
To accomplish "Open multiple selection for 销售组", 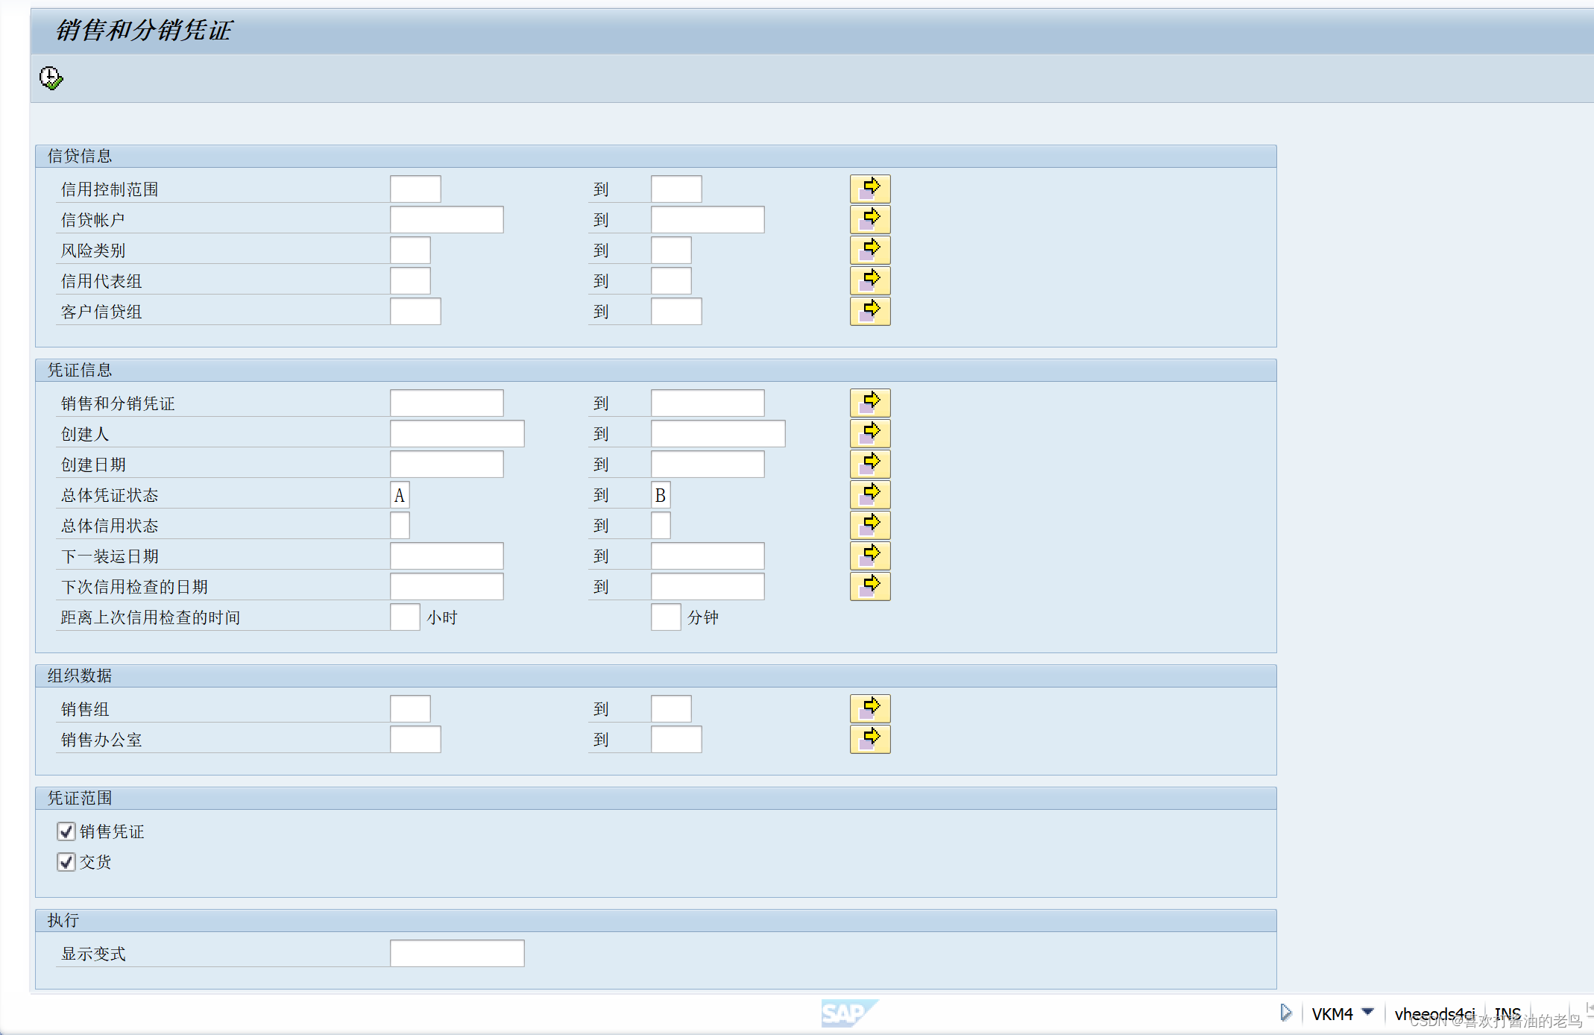I will point(869,708).
